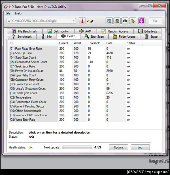This screenshot has width=170, height=175.
Task: Click the 6295 Load Cycle Count data value
Action: pyautogui.click(x=109, y=93)
